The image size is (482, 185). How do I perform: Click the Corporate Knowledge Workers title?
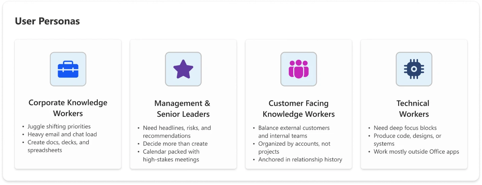[x=68, y=108]
